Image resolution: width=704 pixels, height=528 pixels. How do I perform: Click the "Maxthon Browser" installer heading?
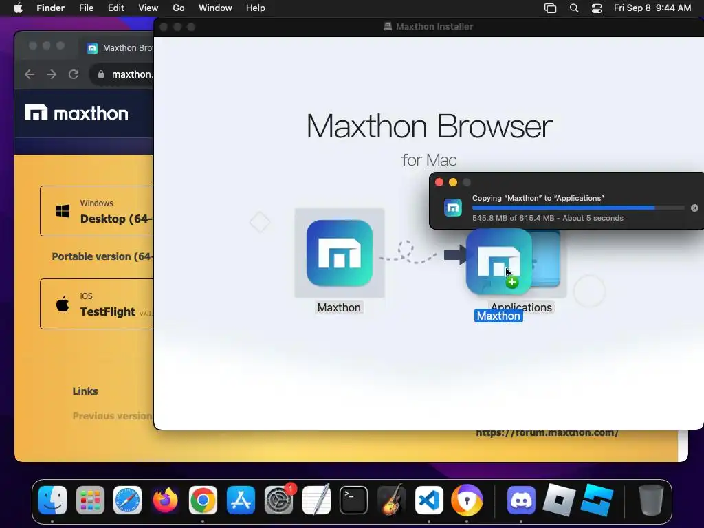(429, 126)
